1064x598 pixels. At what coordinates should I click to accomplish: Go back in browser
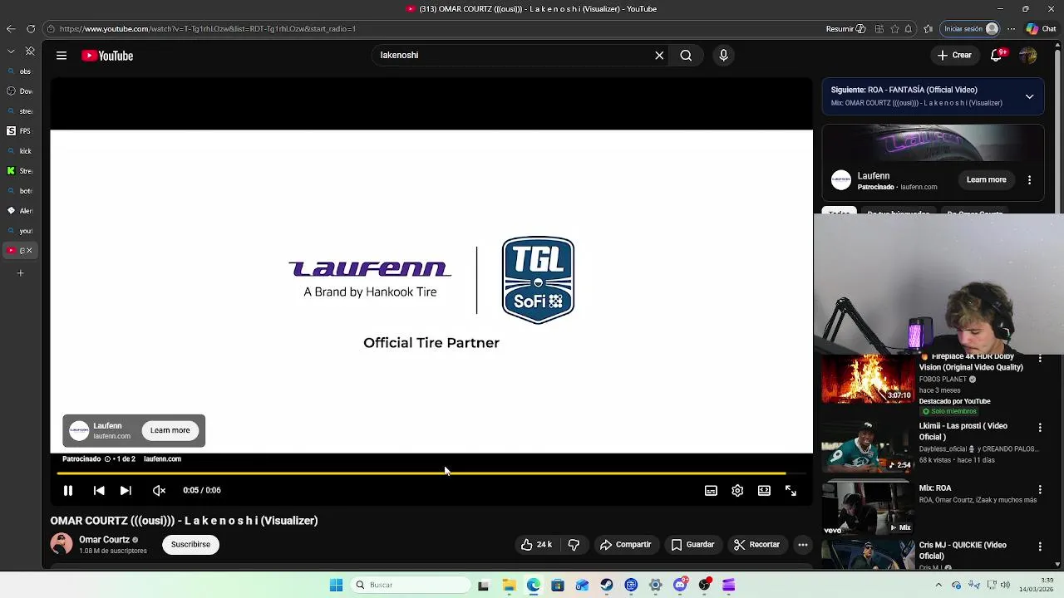11,29
